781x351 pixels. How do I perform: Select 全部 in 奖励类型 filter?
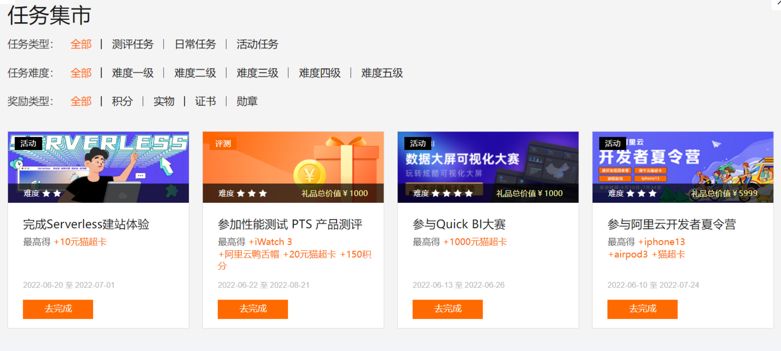point(81,102)
